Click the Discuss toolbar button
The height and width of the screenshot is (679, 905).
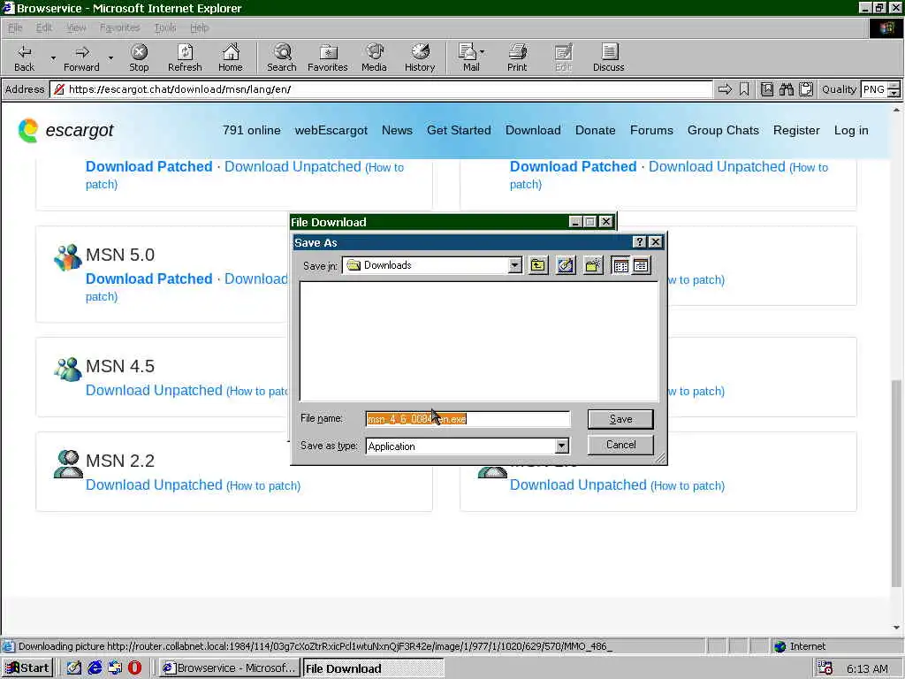pyautogui.click(x=608, y=57)
